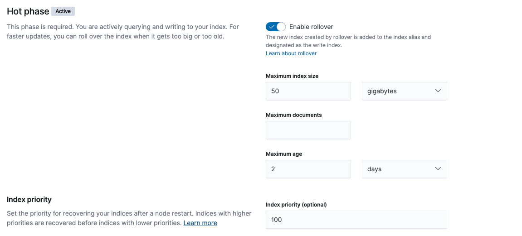
Task: Click the chevron arrow beside gigabytes
Action: pos(438,91)
